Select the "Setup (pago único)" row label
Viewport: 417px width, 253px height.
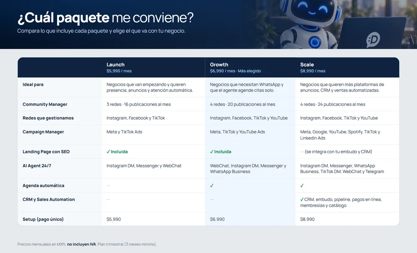point(43,219)
